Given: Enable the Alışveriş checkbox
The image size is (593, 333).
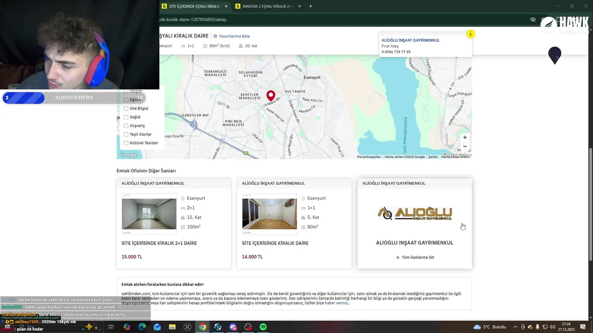Looking at the screenshot, I should click(126, 126).
